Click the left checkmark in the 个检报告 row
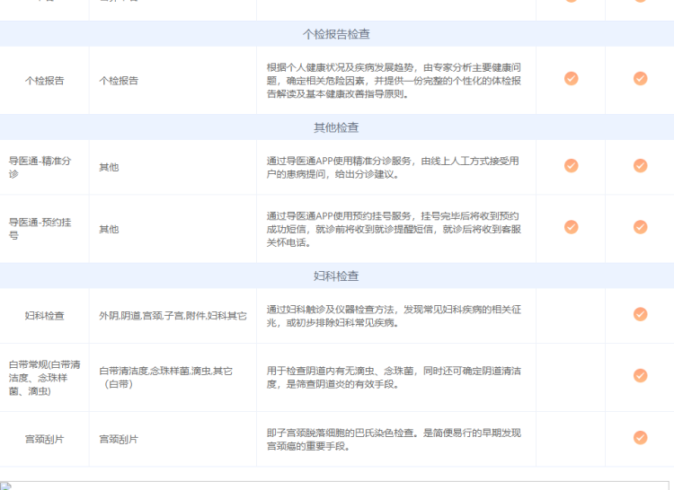The height and width of the screenshot is (490, 674). click(571, 79)
